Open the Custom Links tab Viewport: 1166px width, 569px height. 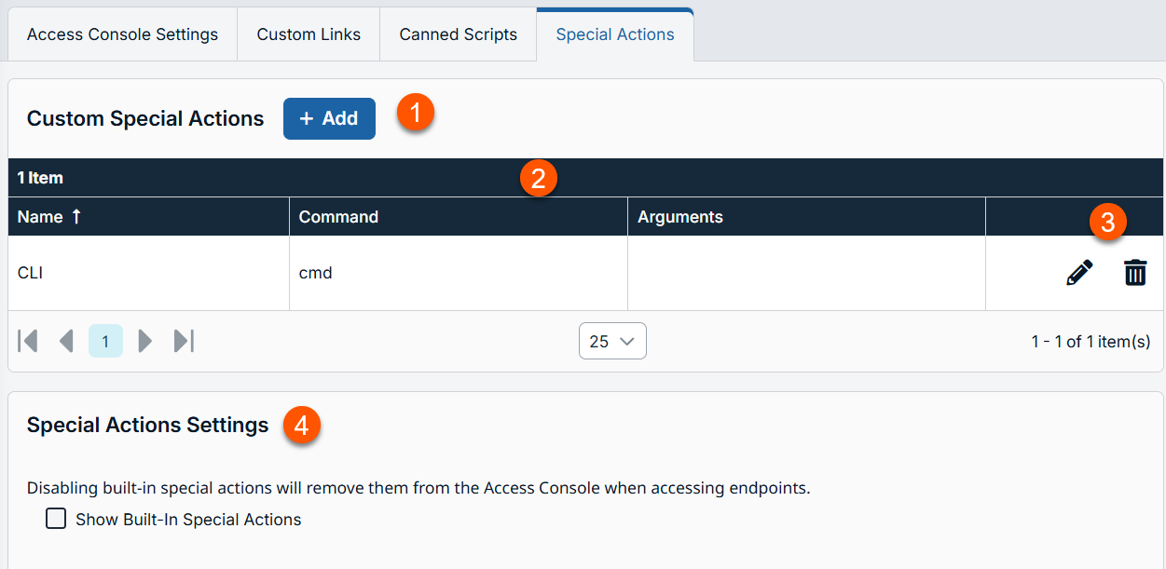click(309, 34)
